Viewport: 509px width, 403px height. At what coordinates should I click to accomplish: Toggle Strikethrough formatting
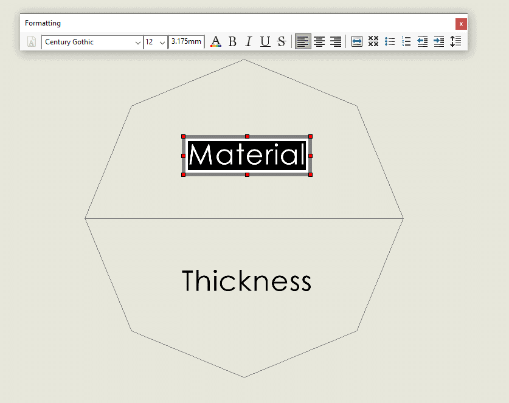(282, 41)
